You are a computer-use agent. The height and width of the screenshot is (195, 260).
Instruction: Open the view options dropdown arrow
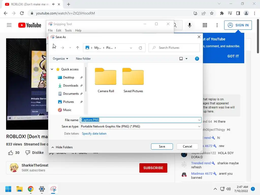point(186,59)
